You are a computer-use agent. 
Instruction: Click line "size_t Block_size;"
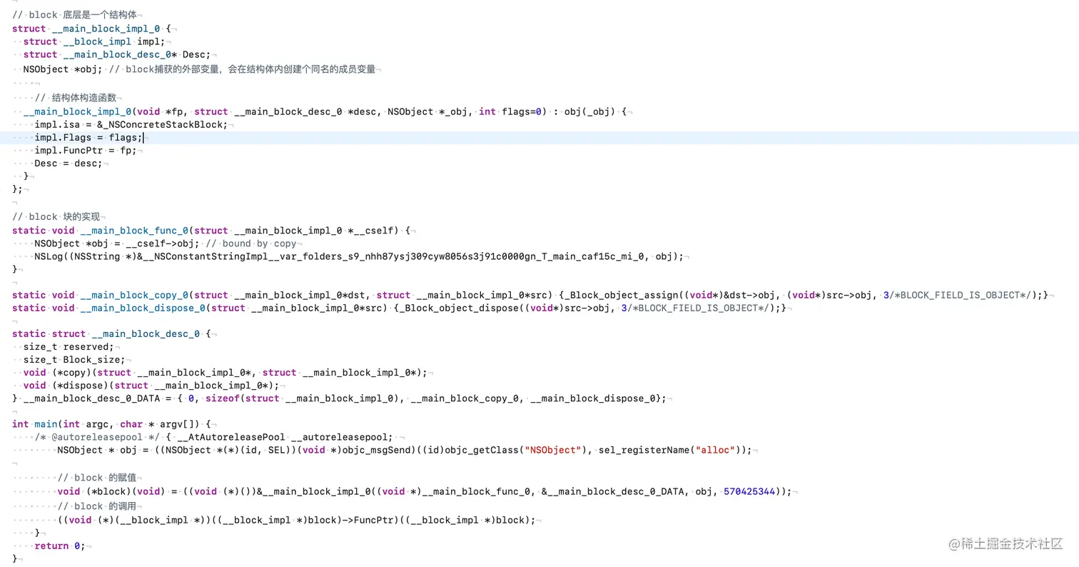point(74,360)
